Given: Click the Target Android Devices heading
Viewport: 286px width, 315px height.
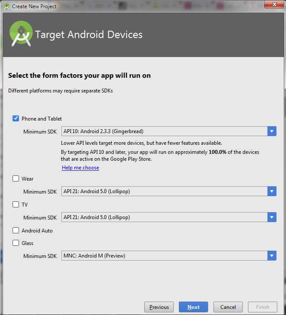Looking at the screenshot, I should coord(89,35).
